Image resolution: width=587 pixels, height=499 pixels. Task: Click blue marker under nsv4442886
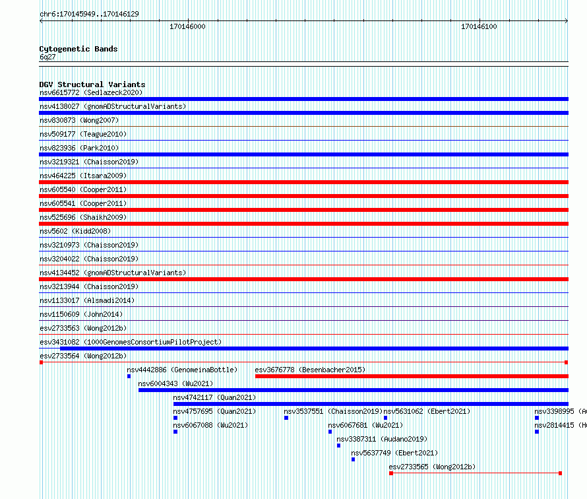[129, 376]
